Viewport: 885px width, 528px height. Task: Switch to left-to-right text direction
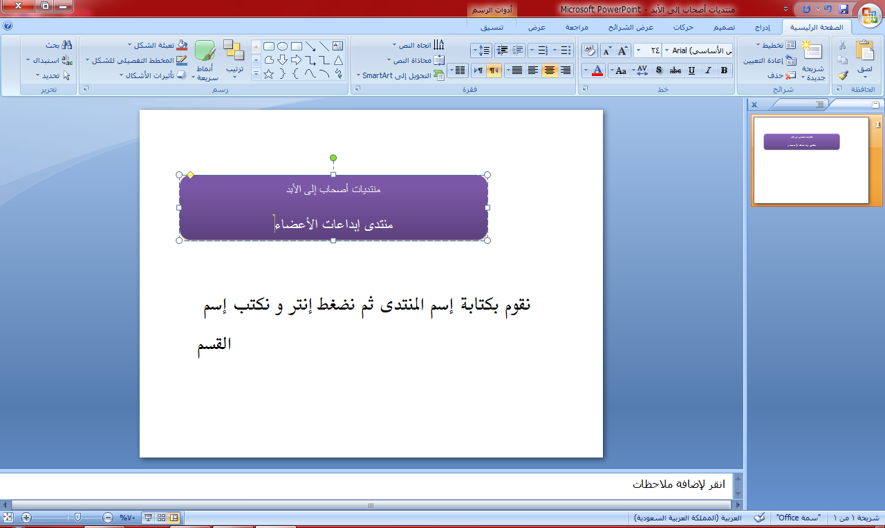click(478, 70)
